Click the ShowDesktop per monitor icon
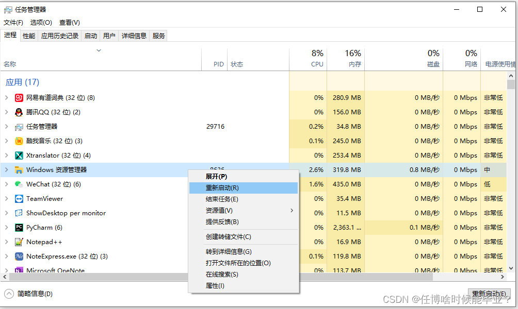 coord(19,213)
